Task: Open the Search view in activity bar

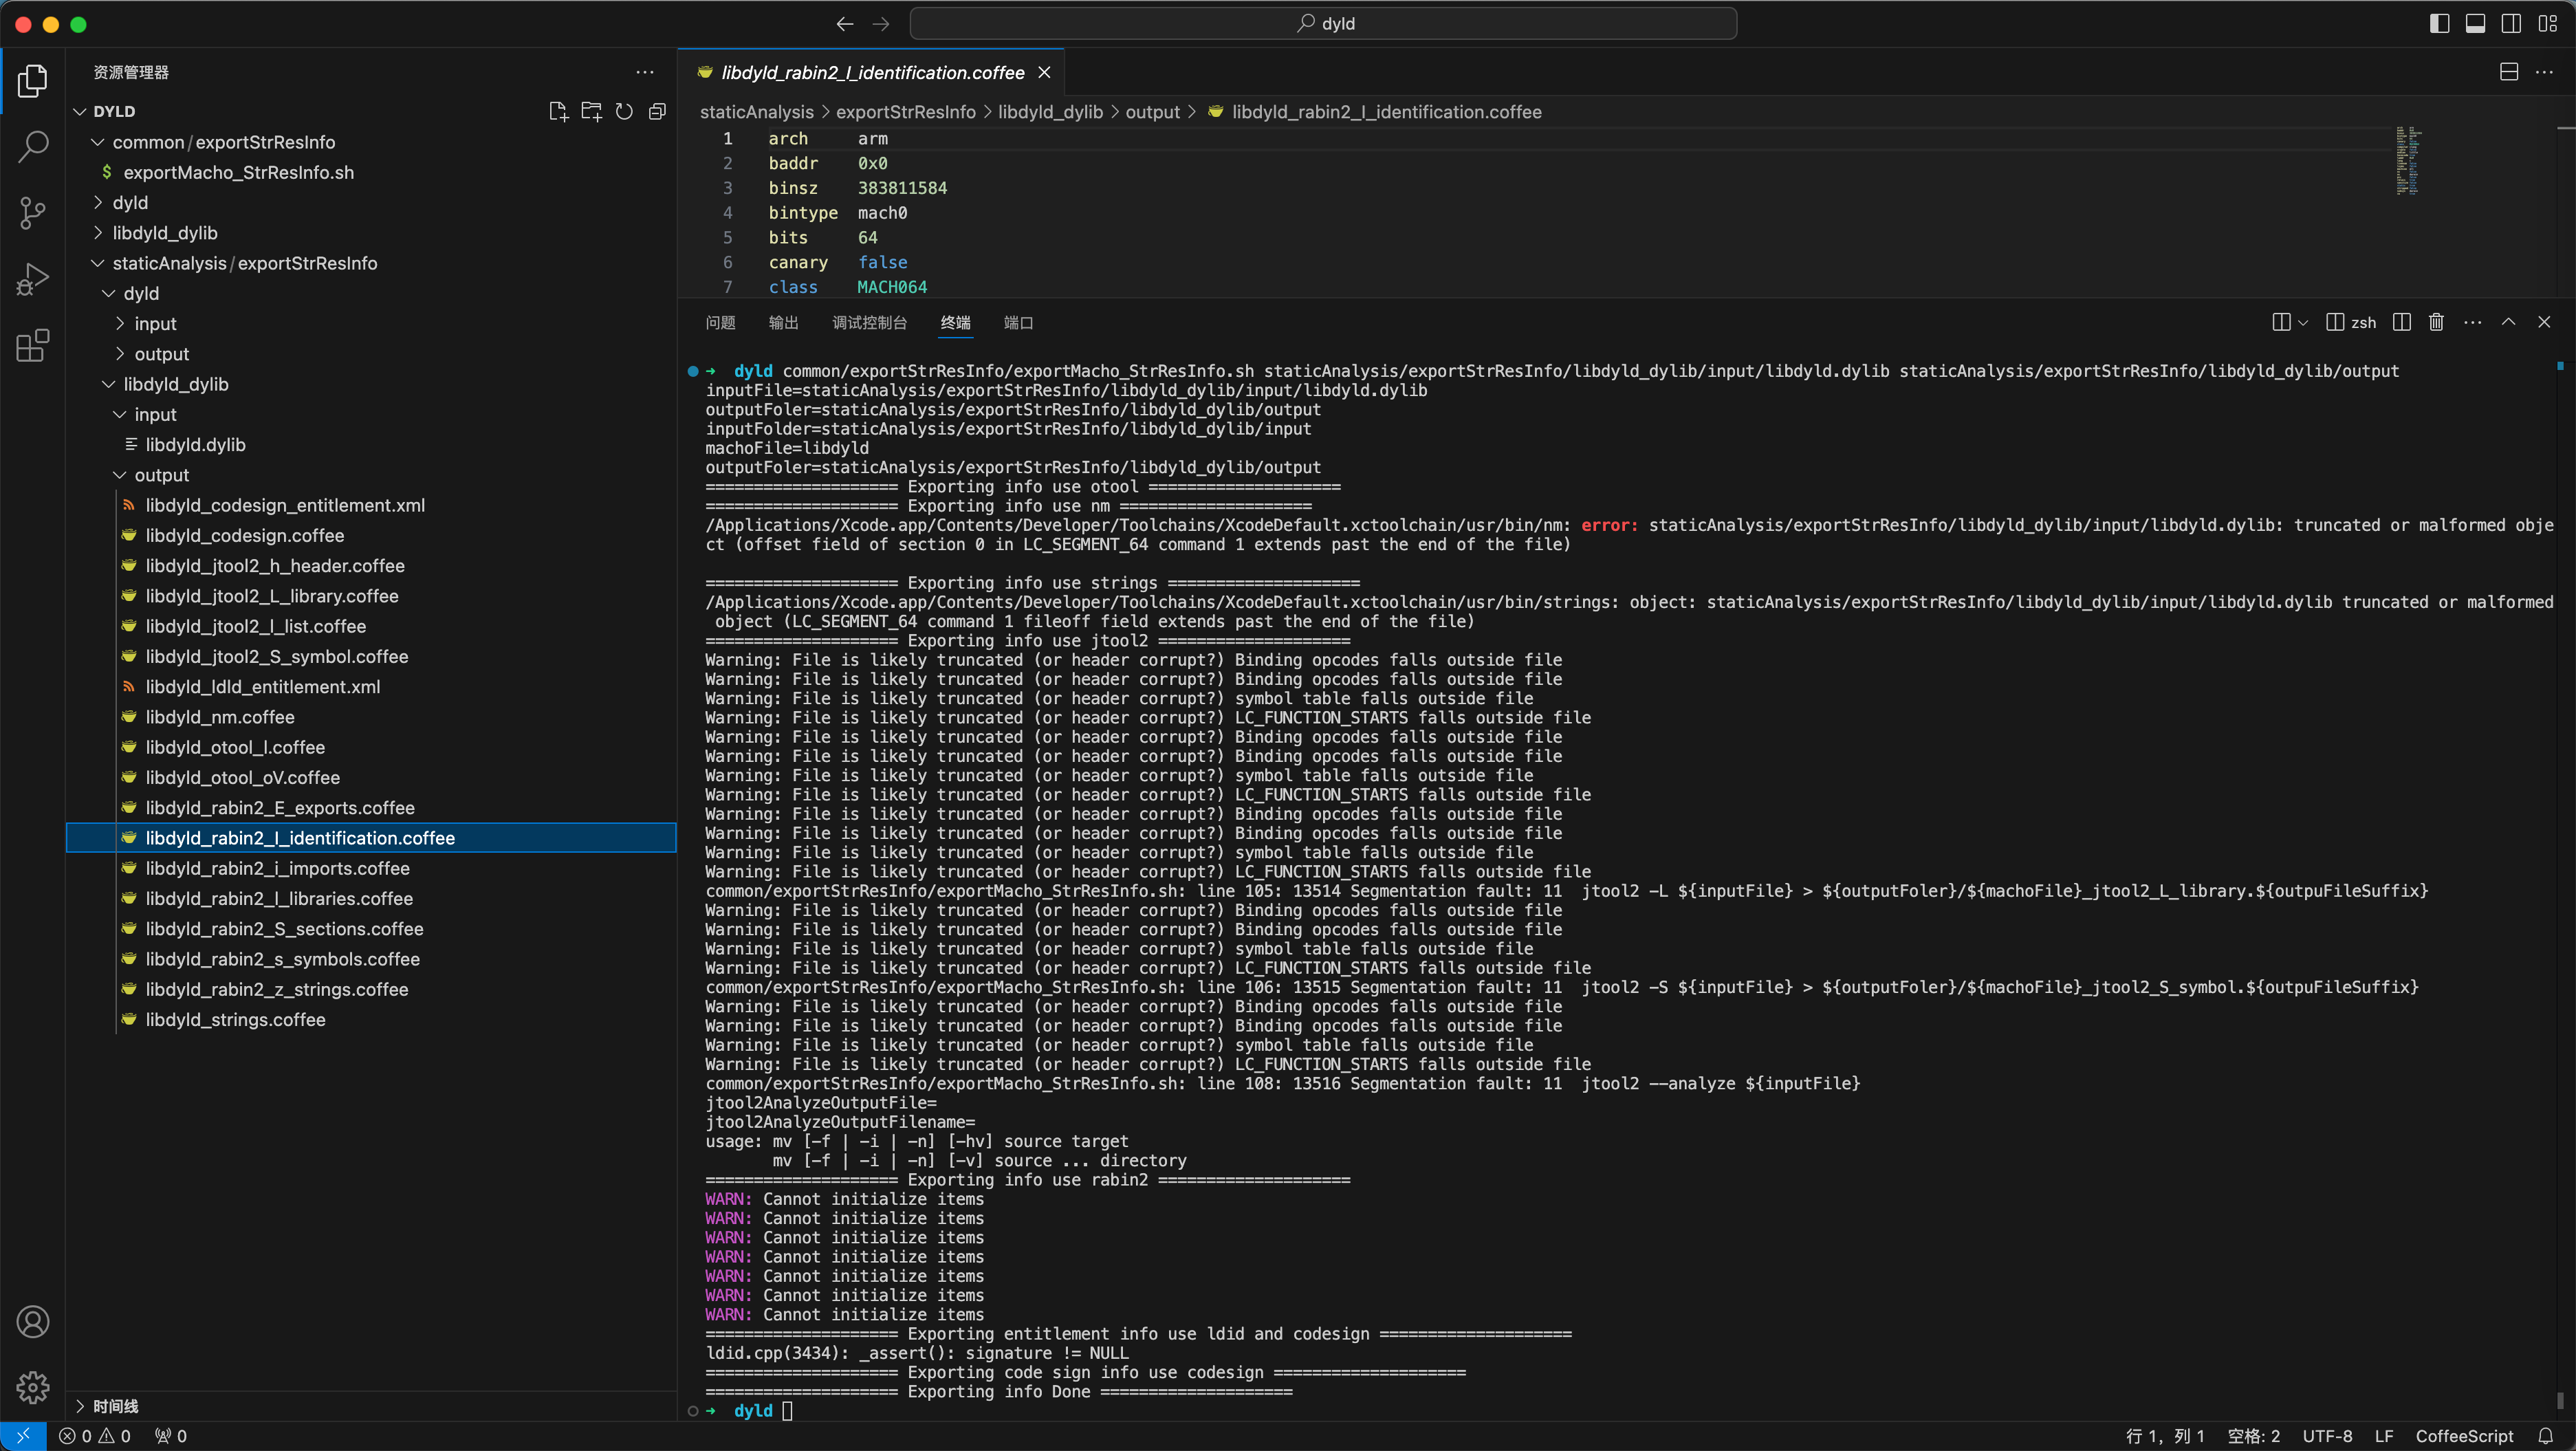Action: [32, 147]
